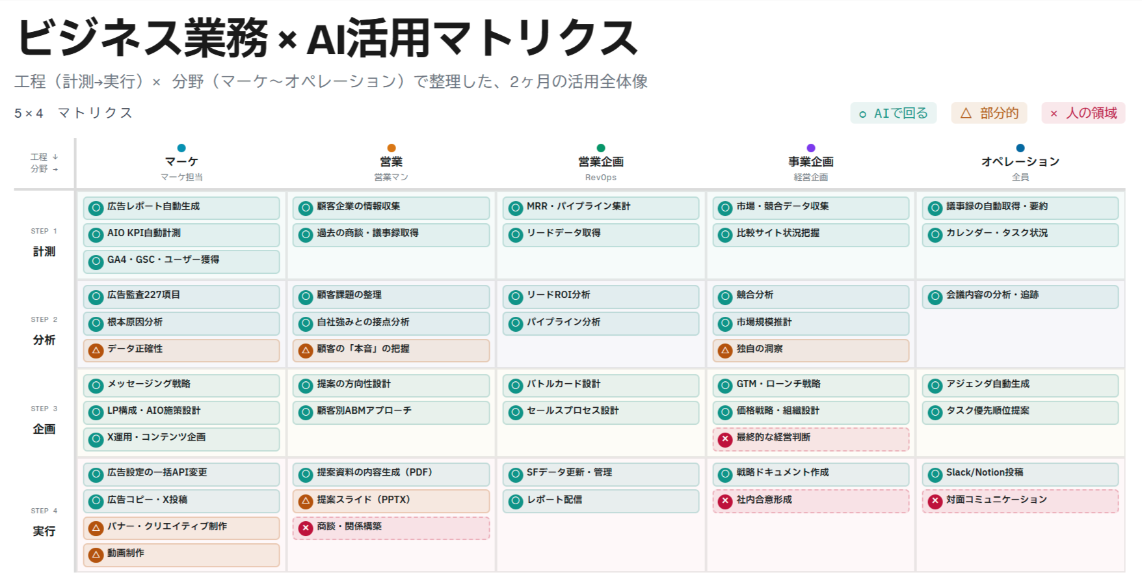
Task: Select the STEP 2 分析 row label
Action: point(44,331)
